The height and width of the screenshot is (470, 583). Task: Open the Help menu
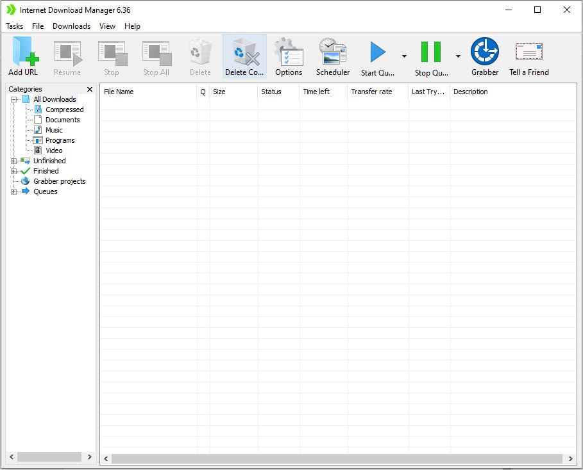click(x=132, y=26)
